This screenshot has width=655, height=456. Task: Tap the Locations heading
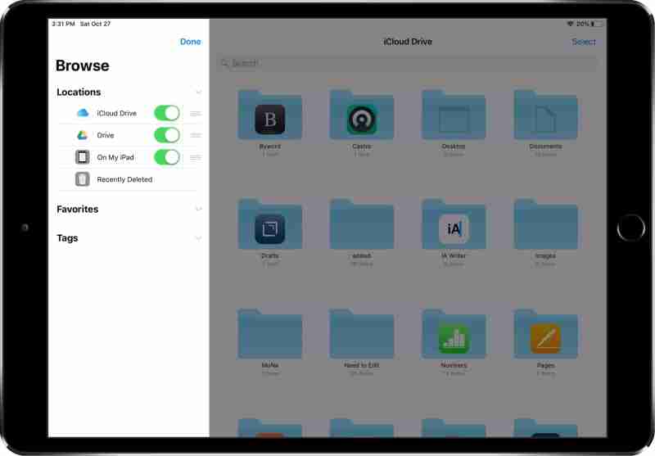tap(79, 92)
